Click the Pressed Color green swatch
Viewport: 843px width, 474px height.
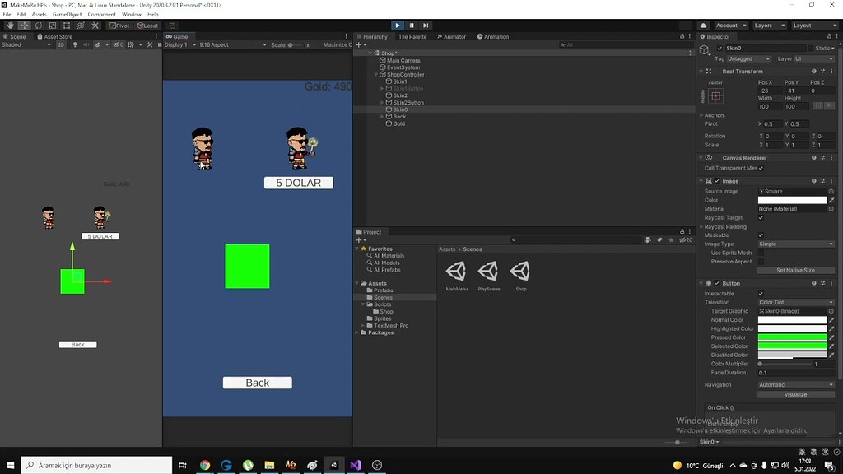(x=792, y=337)
